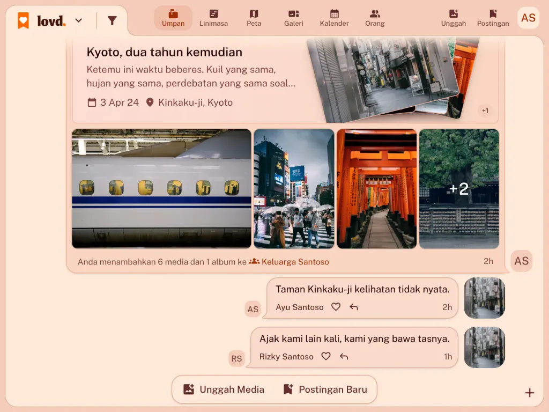Reply to Ayu Santoso's comment
The width and height of the screenshot is (549, 412).
point(354,307)
